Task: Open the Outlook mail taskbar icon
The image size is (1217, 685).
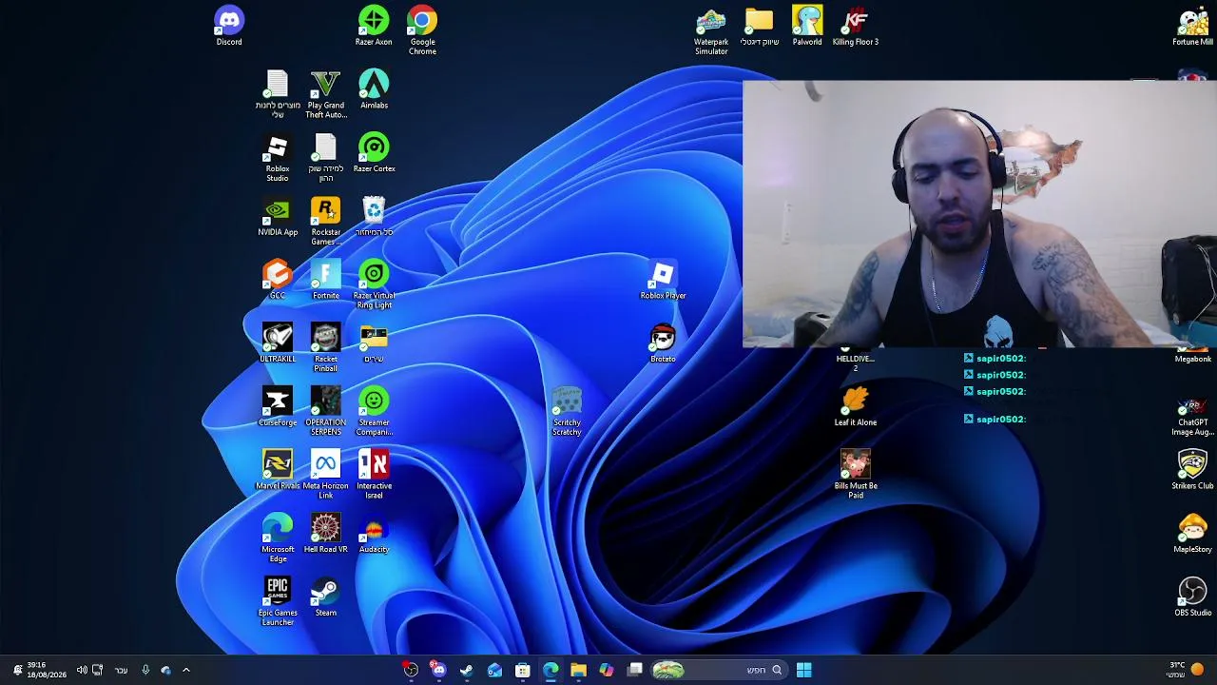Action: pyautogui.click(x=494, y=670)
